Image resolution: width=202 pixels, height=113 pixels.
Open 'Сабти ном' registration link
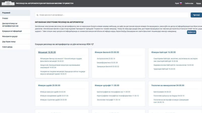tap(189, 4)
